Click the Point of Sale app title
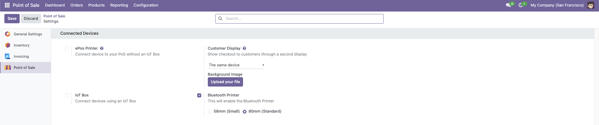The width and height of the screenshot is (599, 125). (x=26, y=5)
